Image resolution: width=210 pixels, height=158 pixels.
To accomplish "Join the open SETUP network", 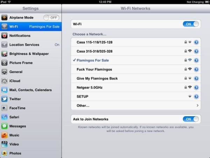I will 136,97.
